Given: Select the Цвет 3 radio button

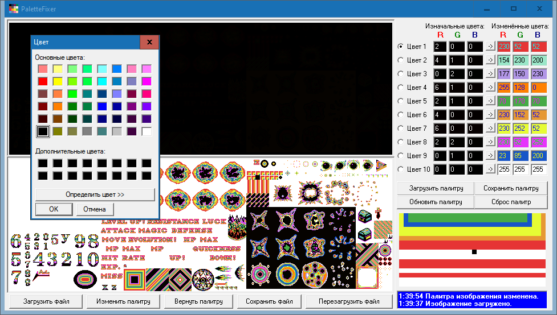Looking at the screenshot, I should point(401,74).
